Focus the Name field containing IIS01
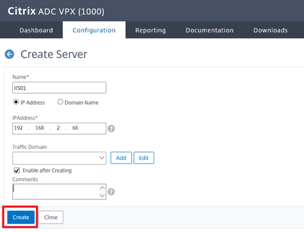 click(60, 88)
